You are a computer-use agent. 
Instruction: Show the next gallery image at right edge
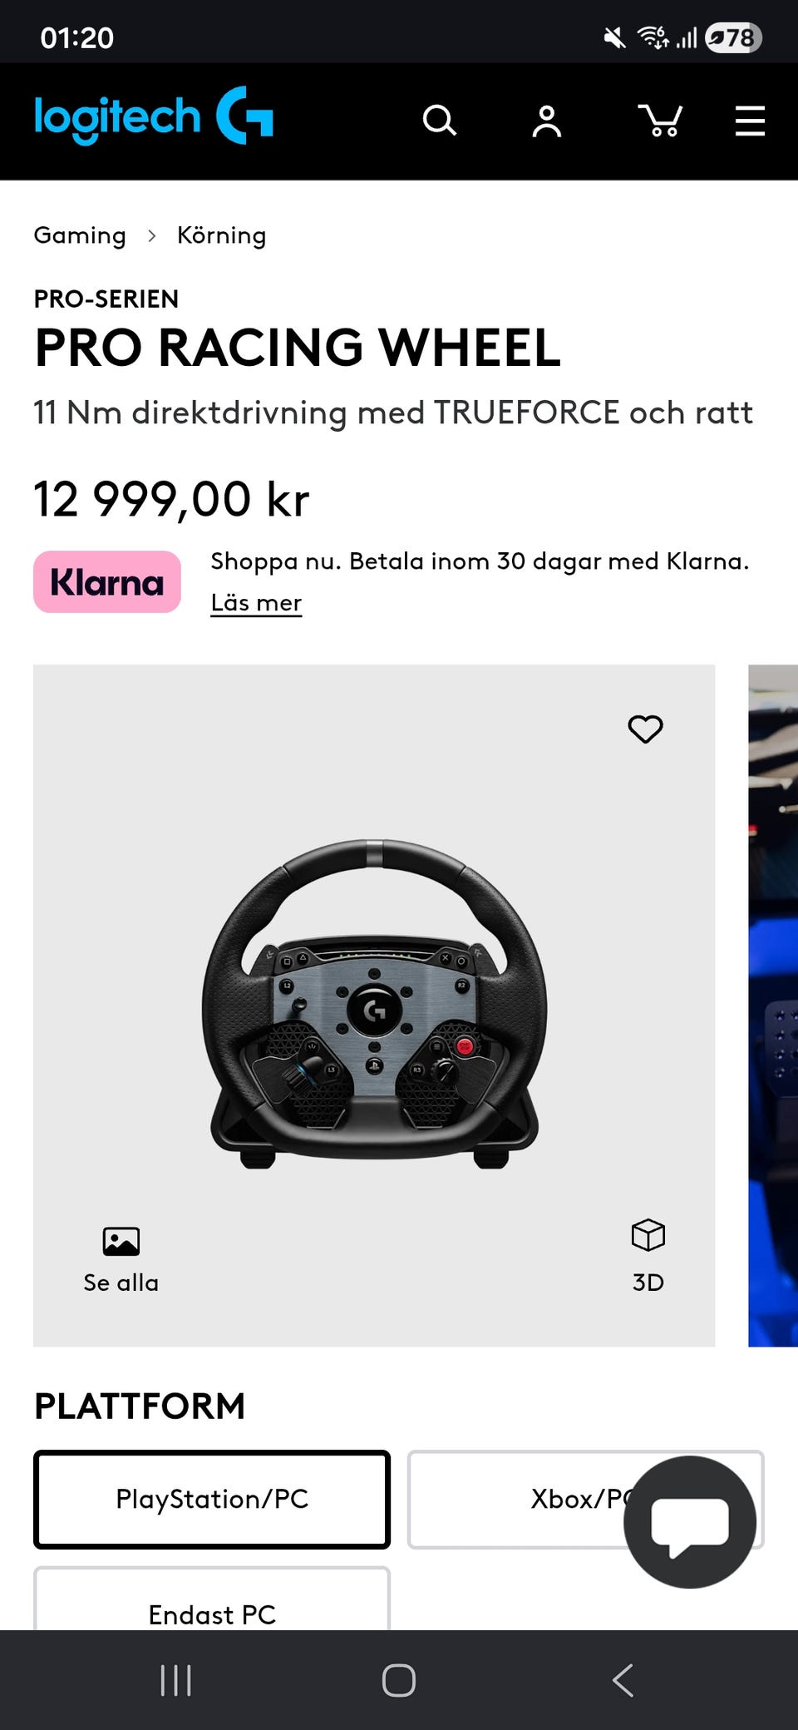point(773,1005)
